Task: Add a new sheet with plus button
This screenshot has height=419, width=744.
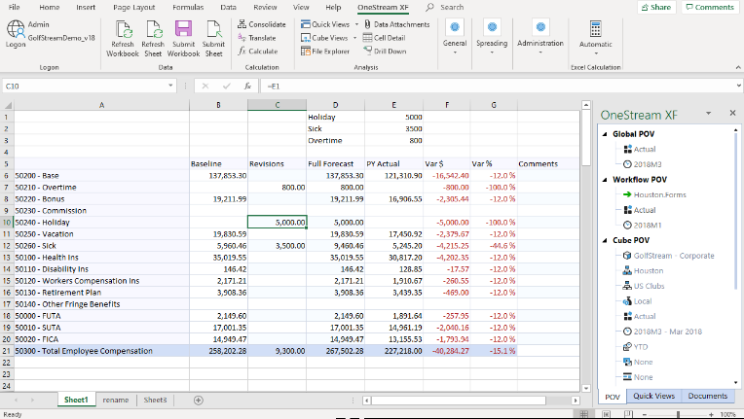Action: pos(199,400)
